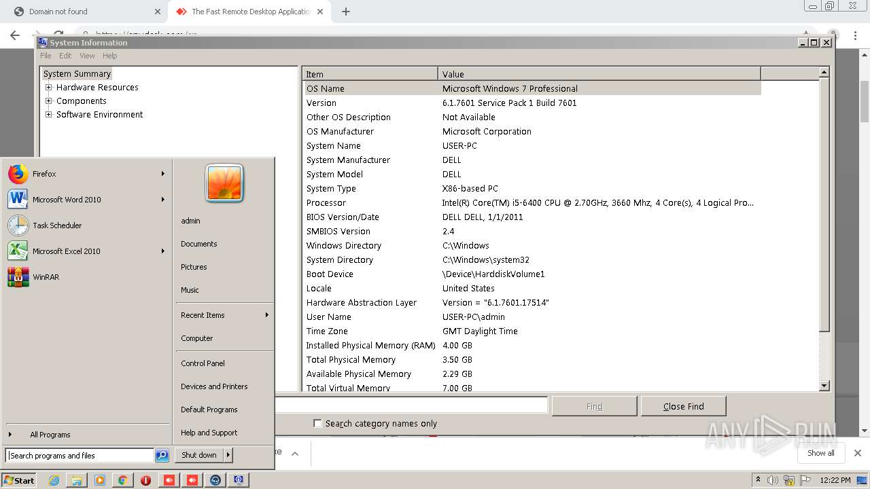Go back in the Chrome browser

pos(15,35)
